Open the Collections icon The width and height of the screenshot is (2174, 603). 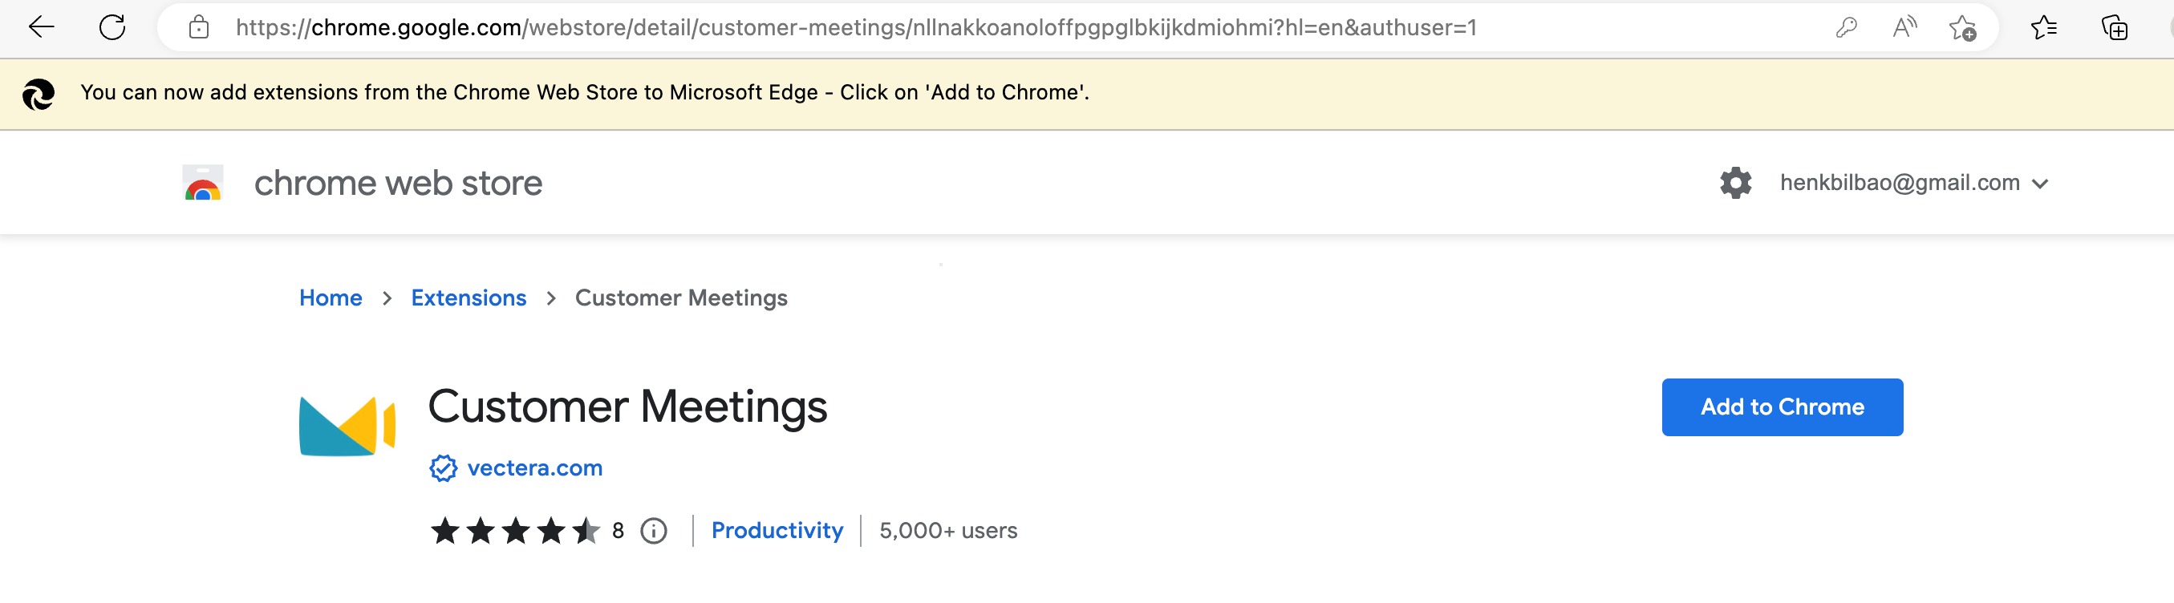pos(2114,28)
